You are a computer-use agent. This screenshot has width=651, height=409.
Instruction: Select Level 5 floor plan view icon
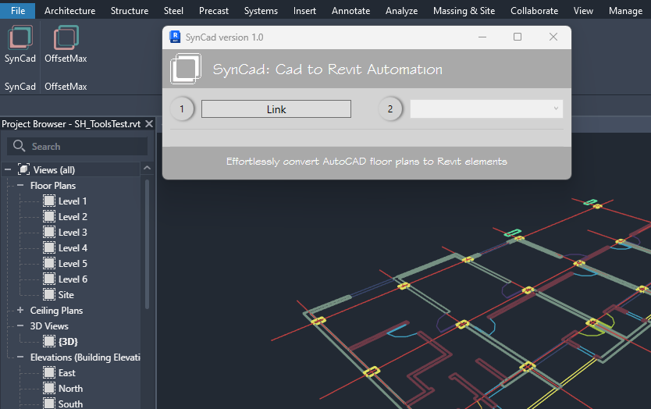coord(49,263)
